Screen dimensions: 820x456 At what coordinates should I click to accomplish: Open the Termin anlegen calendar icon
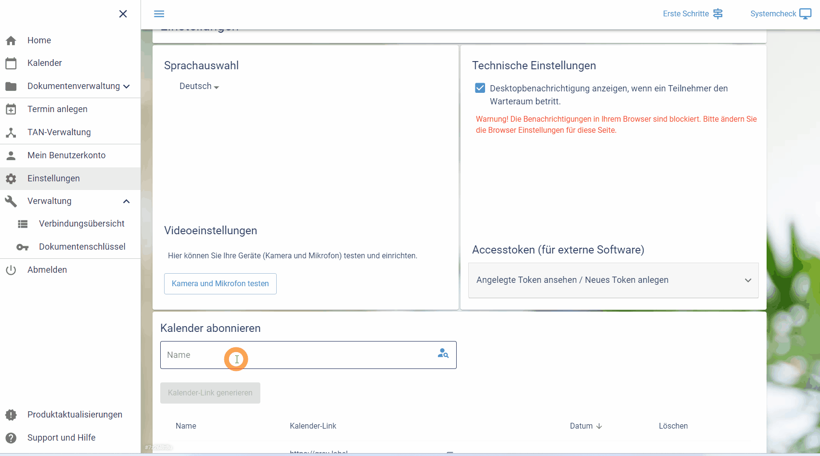[11, 109]
